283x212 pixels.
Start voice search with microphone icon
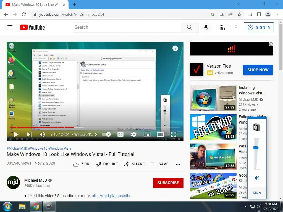(x=206, y=27)
